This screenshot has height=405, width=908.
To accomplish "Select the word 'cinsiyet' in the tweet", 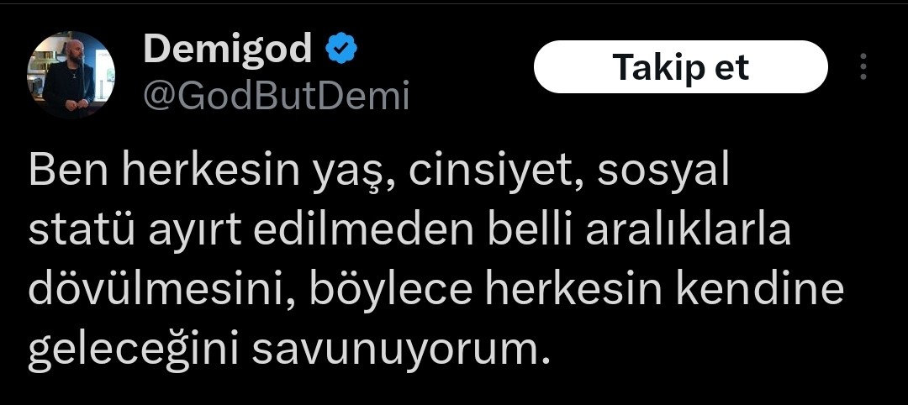I will [x=498, y=174].
